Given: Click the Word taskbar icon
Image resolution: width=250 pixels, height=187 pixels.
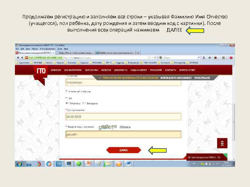Looking at the screenshot, I should coord(128,164).
